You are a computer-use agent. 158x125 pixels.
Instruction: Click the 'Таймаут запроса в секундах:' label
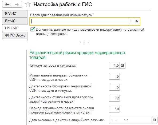pos(53,66)
